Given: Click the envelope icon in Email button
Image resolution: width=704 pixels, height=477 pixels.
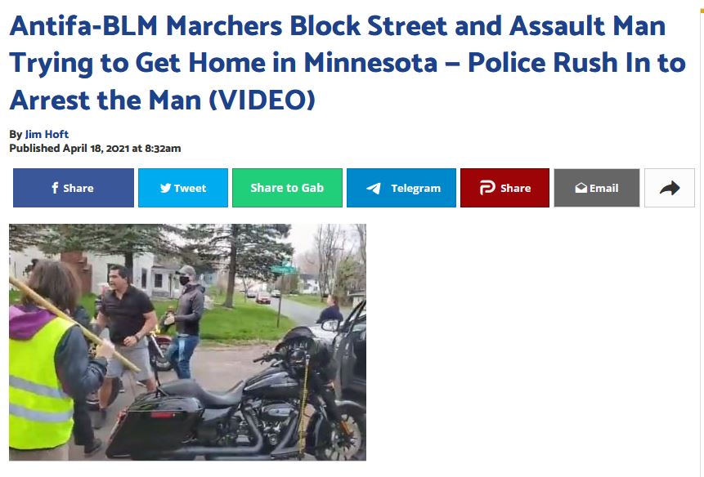Looking at the screenshot, I should (581, 188).
